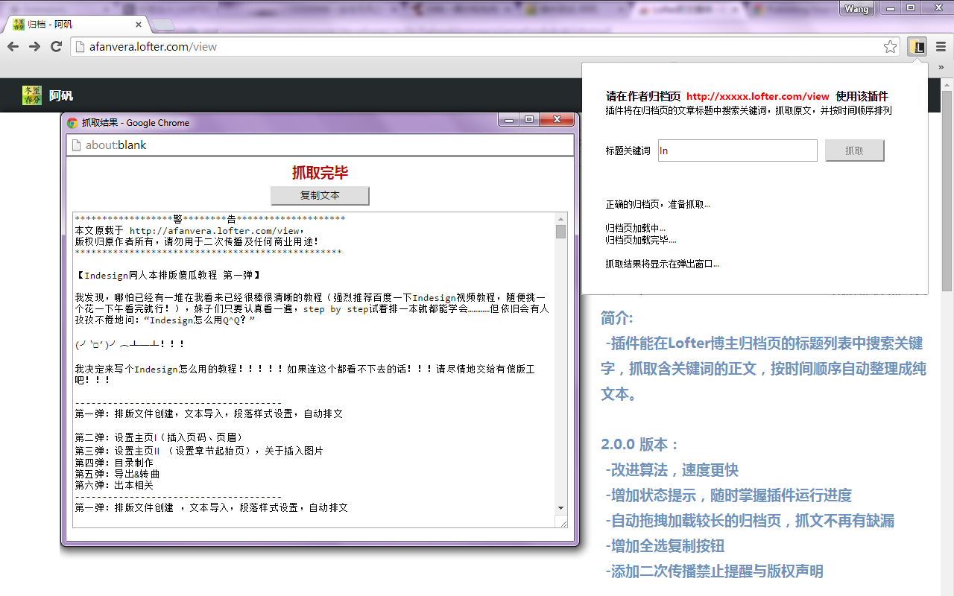Click the 标题关键词 keyword input containing In
Image resolution: width=954 pixels, height=596 pixels.
click(x=737, y=150)
